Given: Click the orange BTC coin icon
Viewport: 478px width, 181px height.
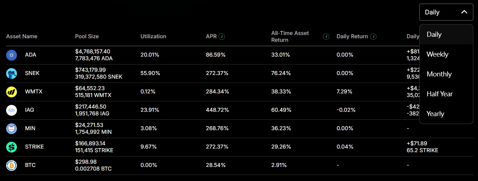Looking at the screenshot, I should [12, 165].
